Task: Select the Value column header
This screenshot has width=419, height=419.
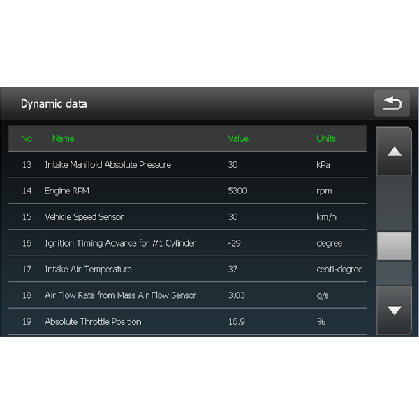Action: [x=238, y=138]
